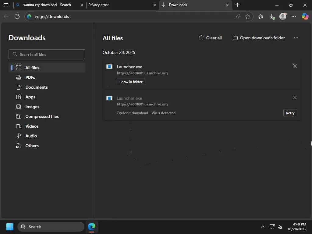
Task: Click Show in folder for Launcher.exe
Action: point(131,82)
